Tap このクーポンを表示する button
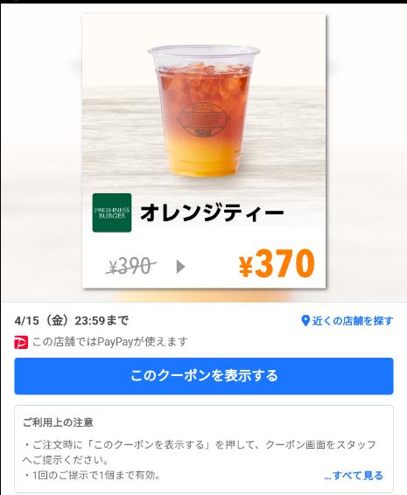Image resolution: width=407 pixels, height=495 pixels. [204, 376]
